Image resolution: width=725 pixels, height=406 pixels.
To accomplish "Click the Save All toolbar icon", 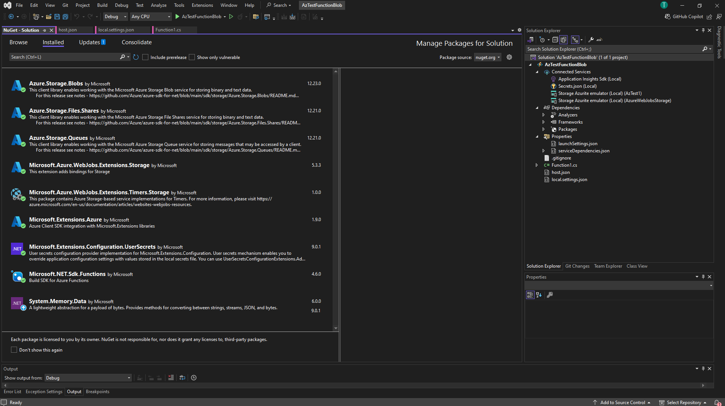I will click(65, 17).
